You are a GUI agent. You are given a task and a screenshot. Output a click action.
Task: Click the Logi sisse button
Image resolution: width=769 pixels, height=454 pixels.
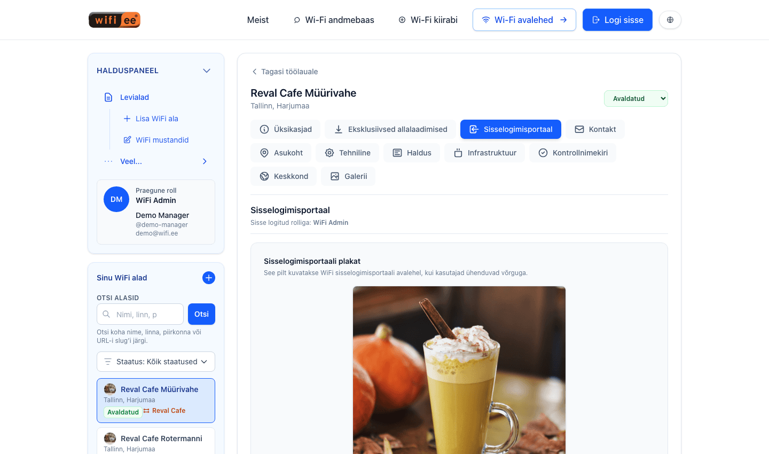617,20
